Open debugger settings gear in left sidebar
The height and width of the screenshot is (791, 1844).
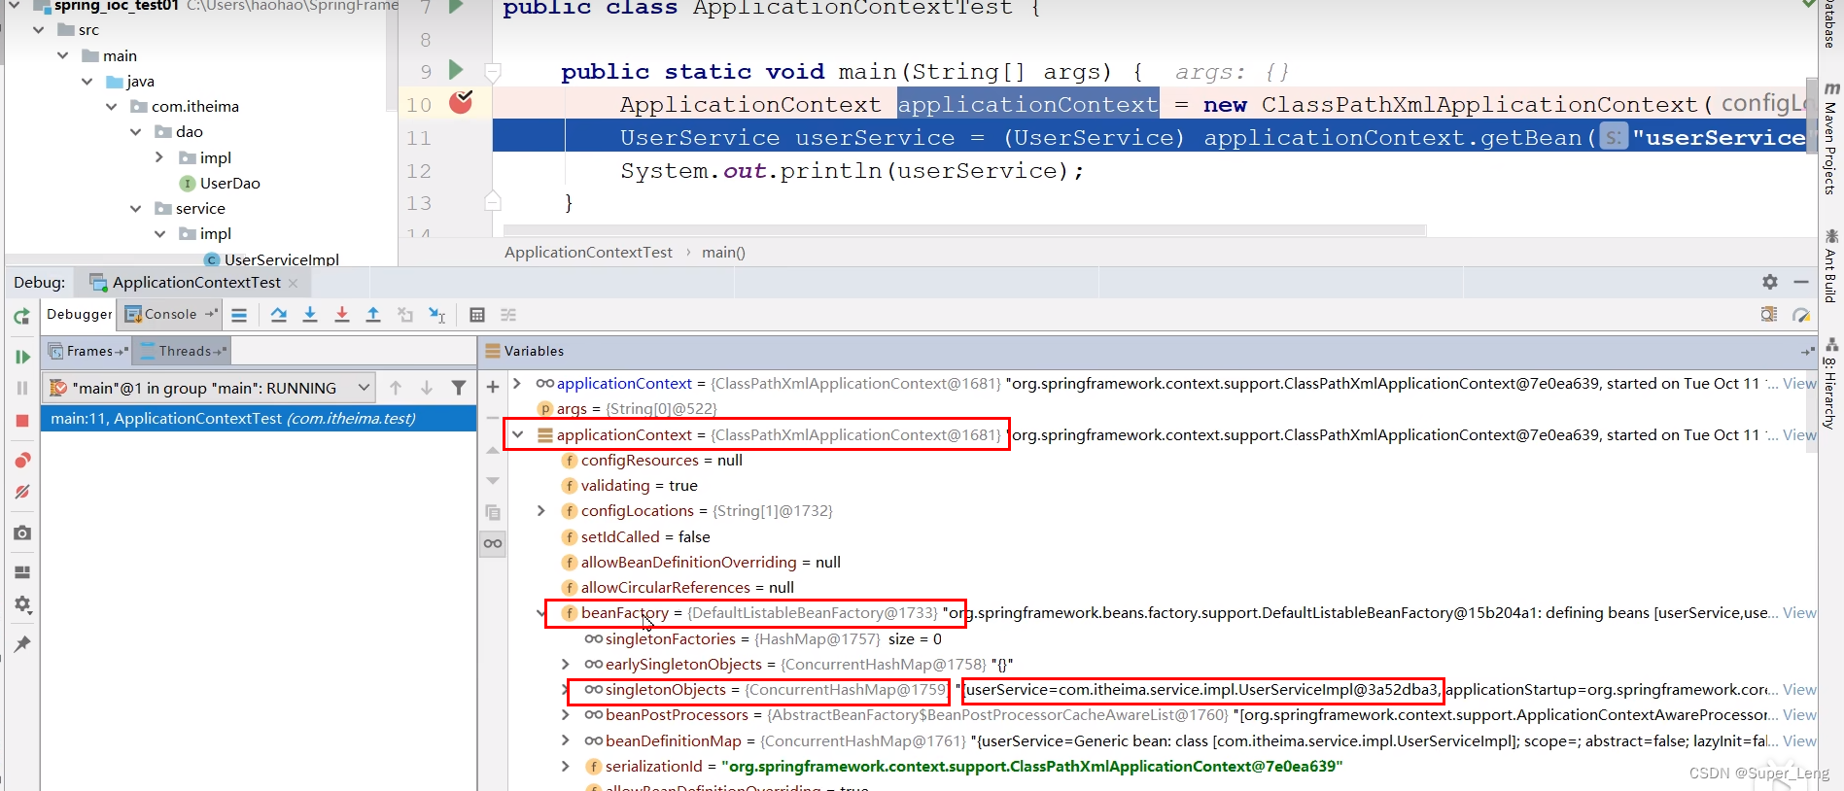coord(22,604)
